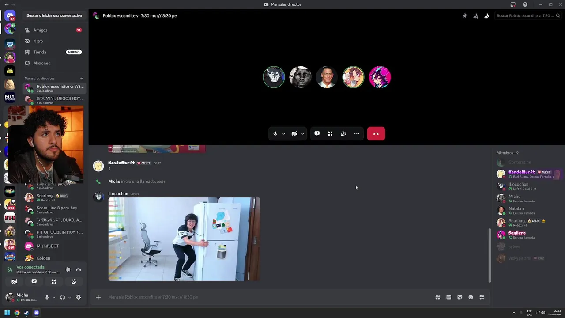Mute microphone in the call control bar
Viewport: 565px width, 318px height.
(x=275, y=134)
